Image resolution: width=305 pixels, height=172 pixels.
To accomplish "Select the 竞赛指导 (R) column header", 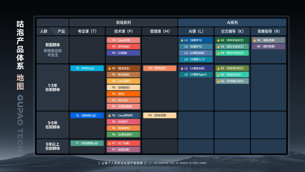I will 269,31.
